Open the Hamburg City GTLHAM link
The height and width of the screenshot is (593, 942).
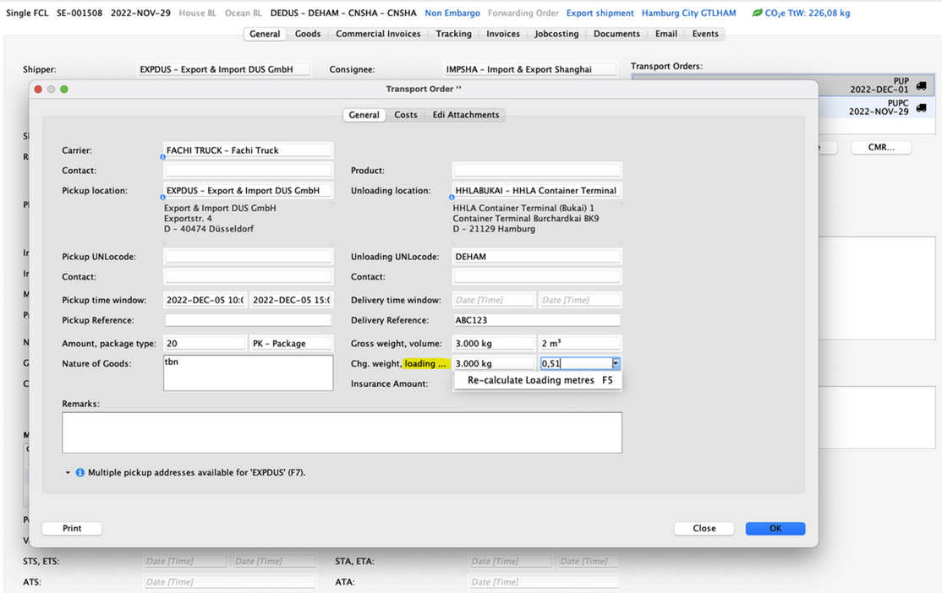[688, 13]
